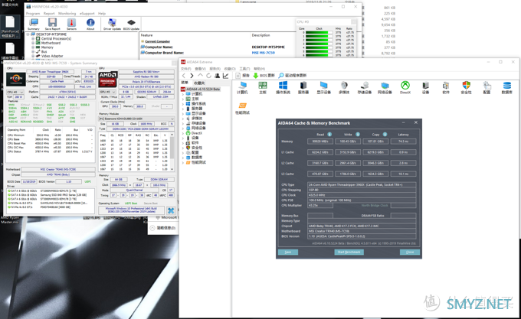
Task: Click the Memory Read result field
Action: click(x=320, y=142)
